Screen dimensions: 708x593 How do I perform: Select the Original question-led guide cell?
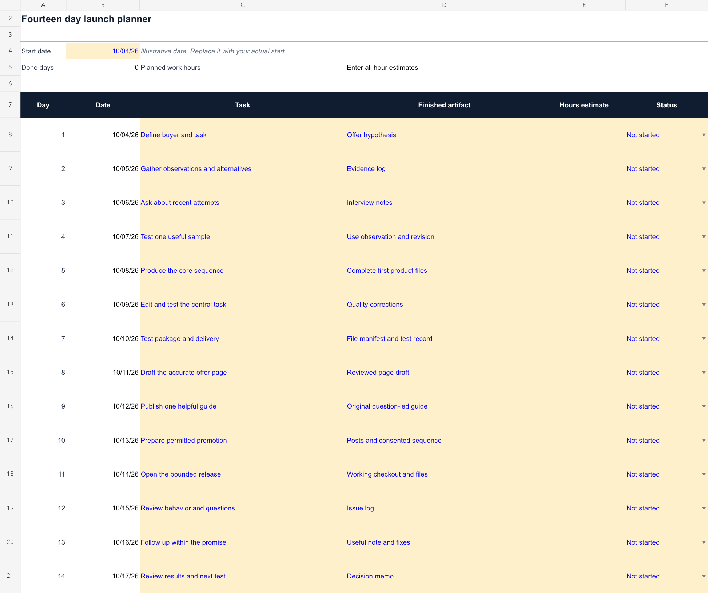click(x=444, y=406)
